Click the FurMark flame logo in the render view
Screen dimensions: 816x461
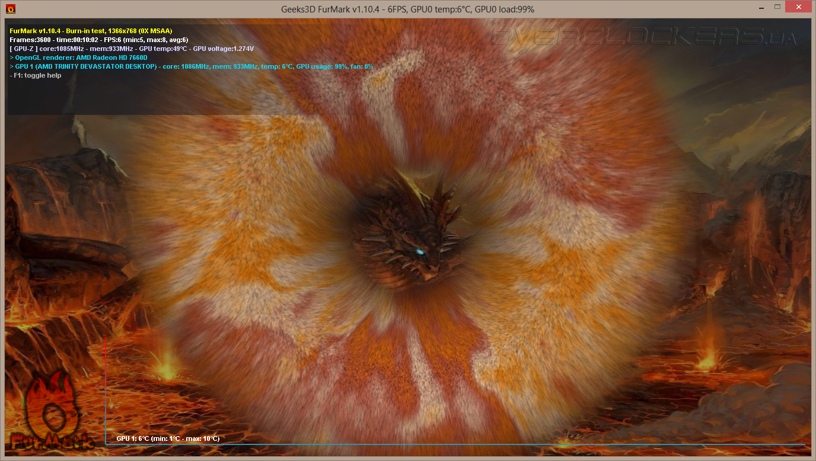tap(52, 410)
